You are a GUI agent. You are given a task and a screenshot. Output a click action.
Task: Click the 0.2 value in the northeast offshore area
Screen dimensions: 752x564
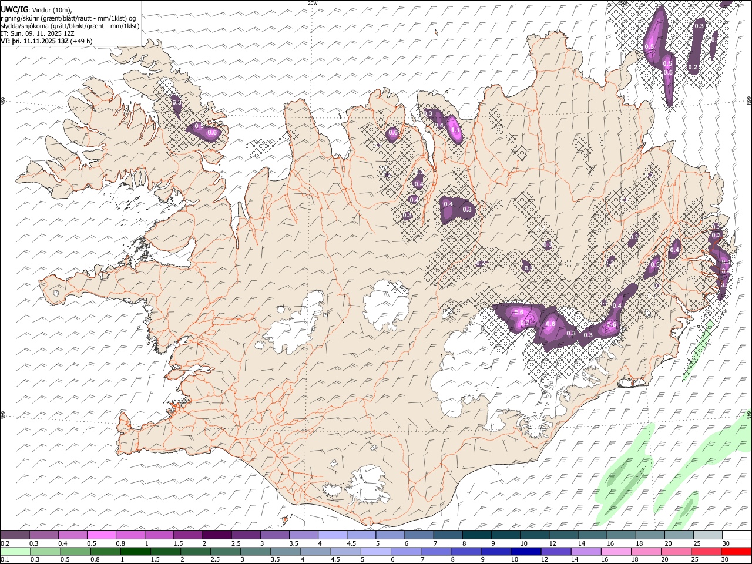click(x=693, y=67)
